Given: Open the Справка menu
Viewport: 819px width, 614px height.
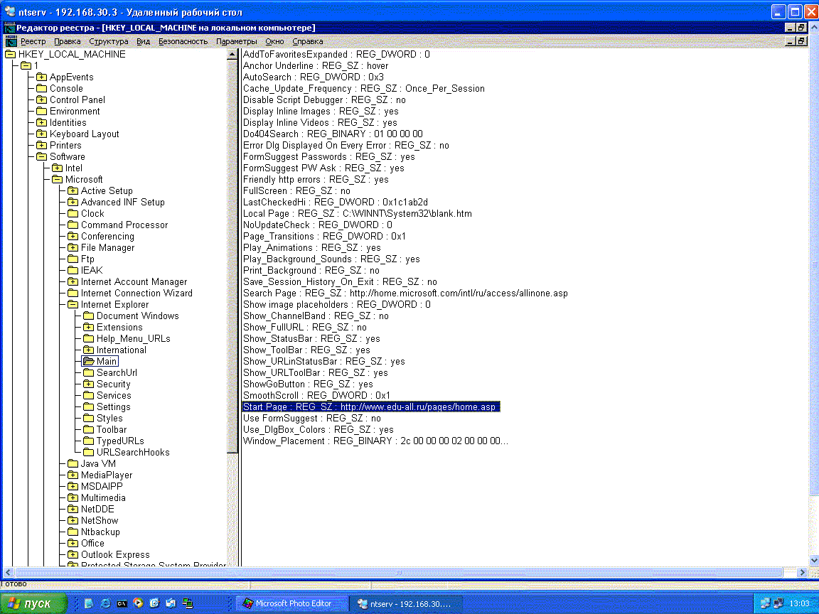Looking at the screenshot, I should [308, 41].
